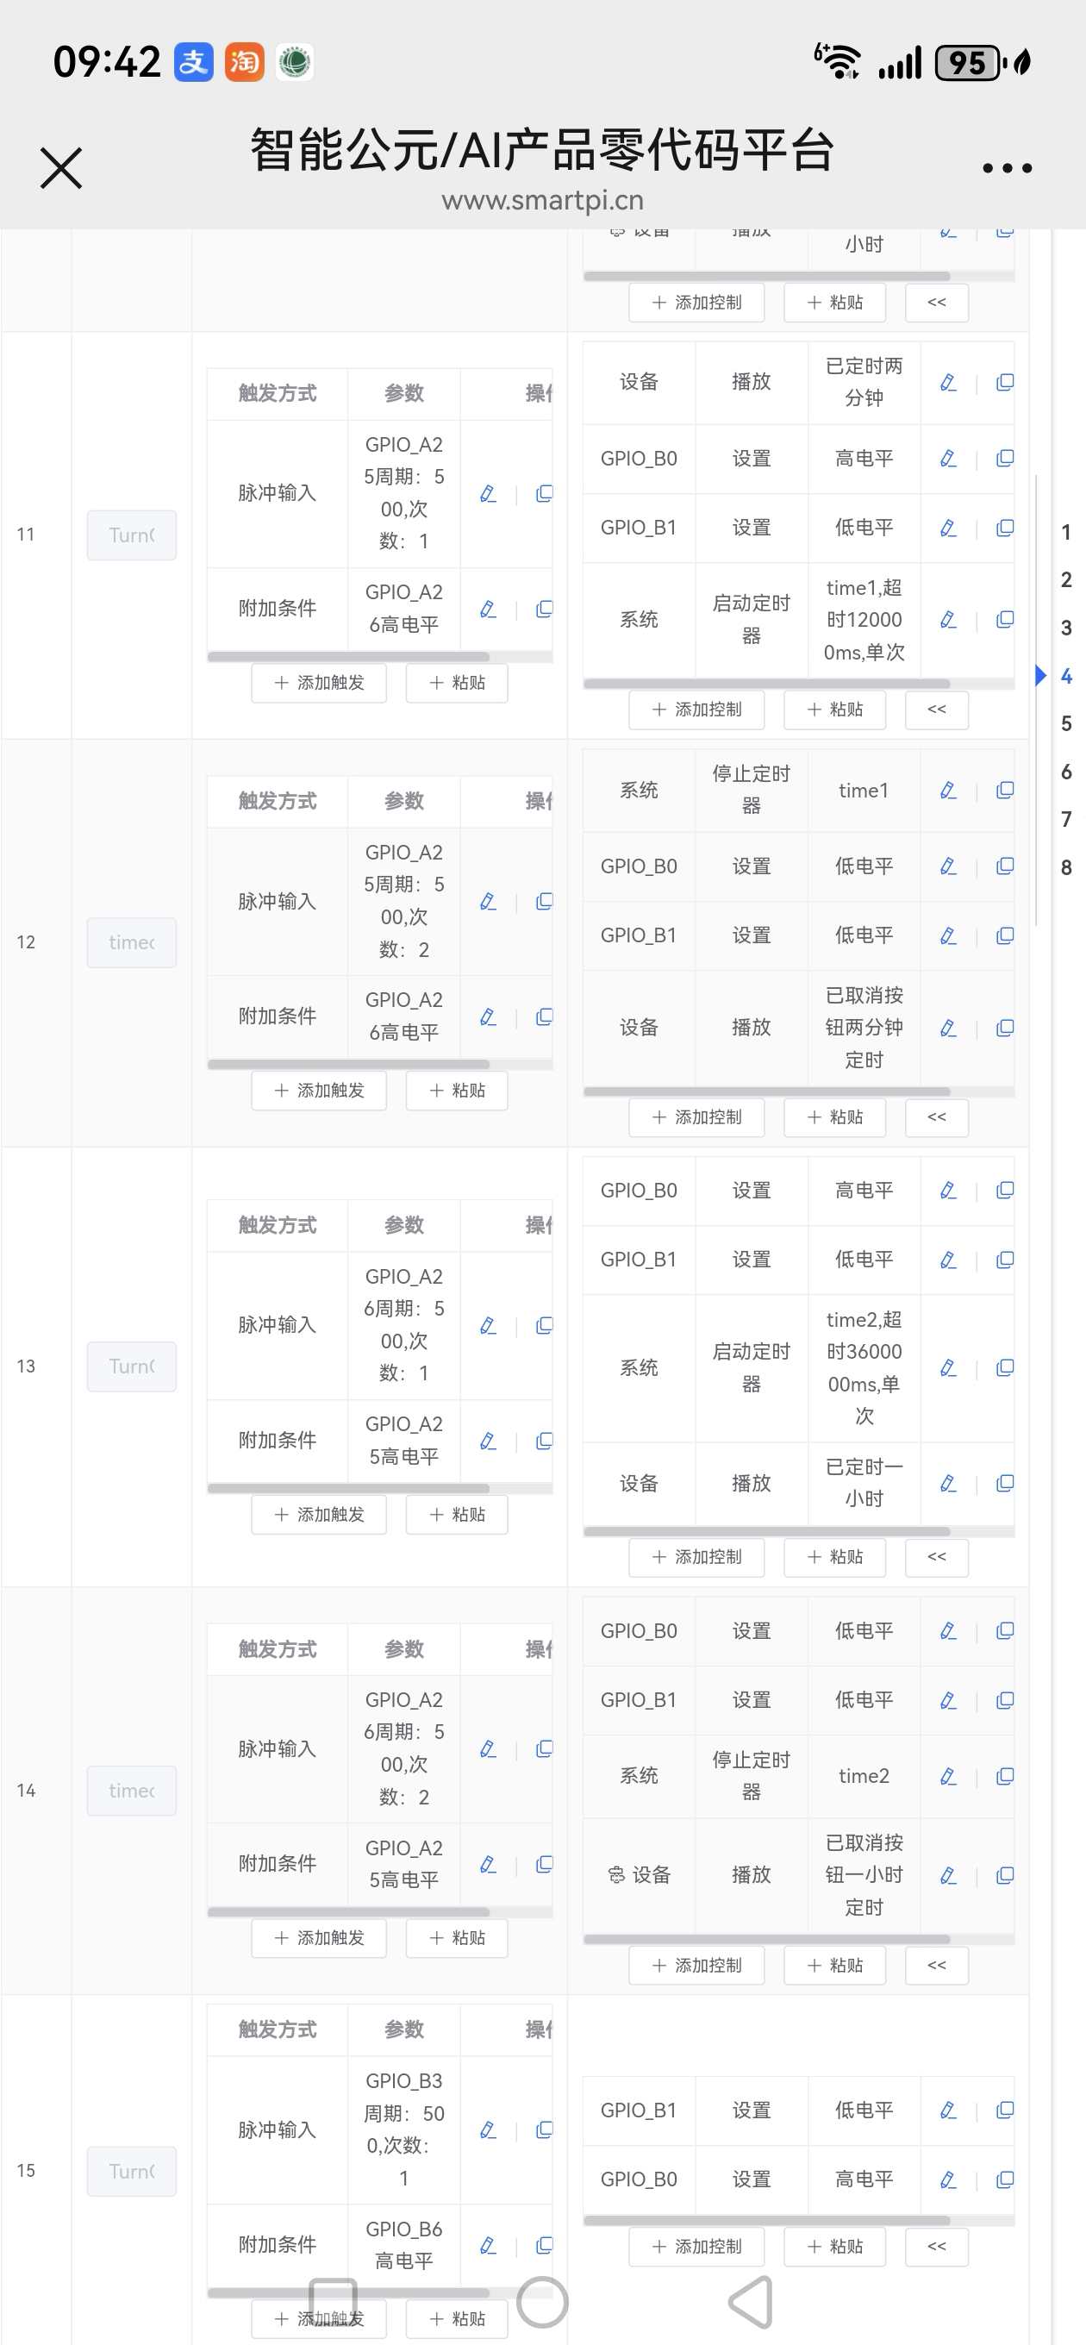1086x2345 pixels.
Task: Collapse row 15 controls with << button
Action: point(937,2247)
